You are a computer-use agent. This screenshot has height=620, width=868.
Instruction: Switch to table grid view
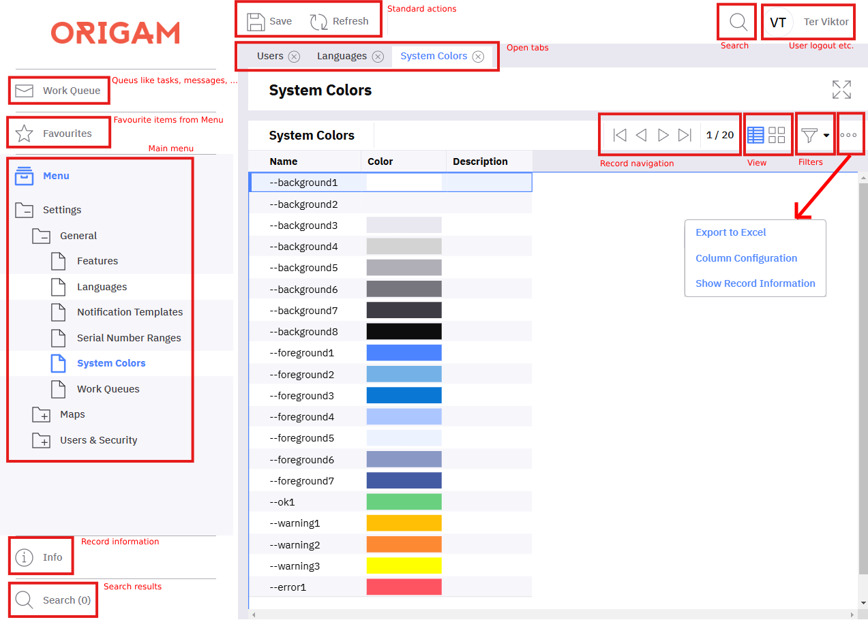point(755,135)
